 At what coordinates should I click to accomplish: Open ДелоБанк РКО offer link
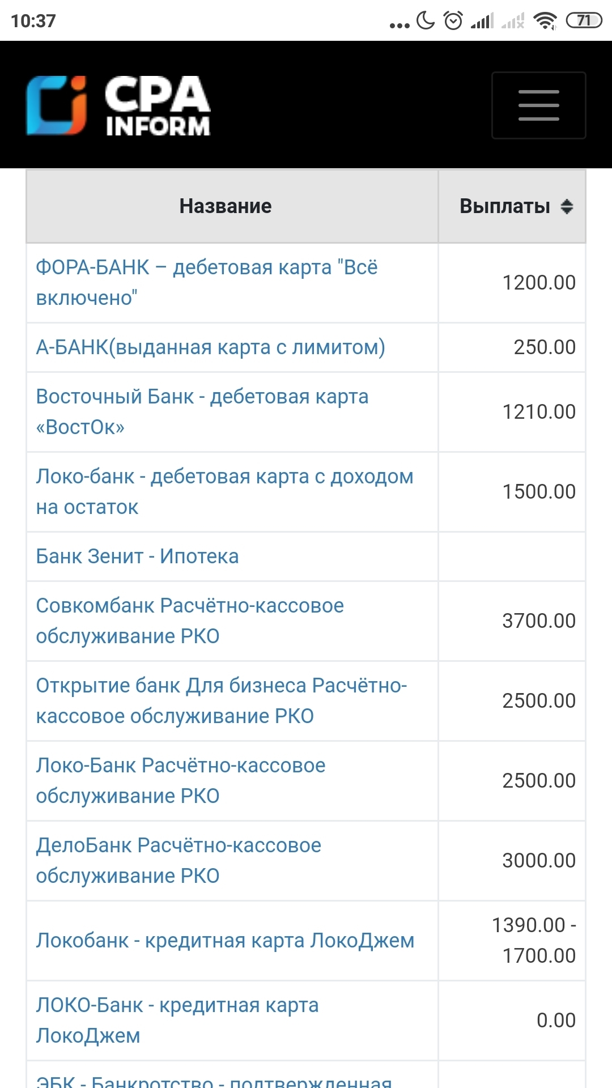coord(178,860)
